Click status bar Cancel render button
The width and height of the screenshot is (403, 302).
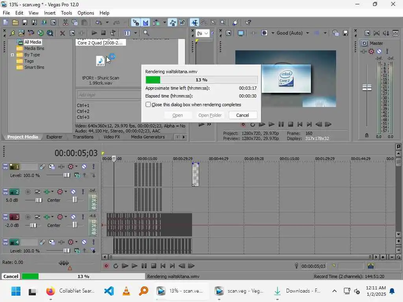(11, 276)
